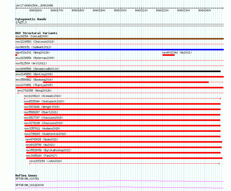Click the red esv2145853 variant bar
The image size is (231, 191).
click(x=125, y=77)
